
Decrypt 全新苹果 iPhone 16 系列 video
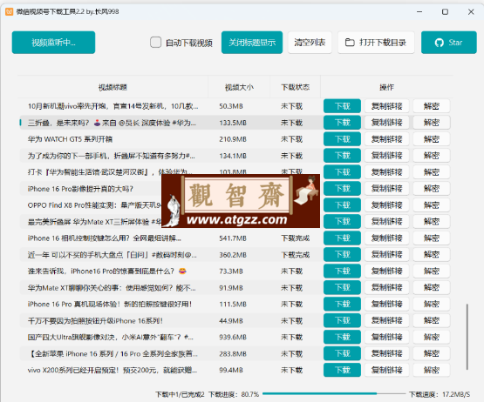pos(431,353)
